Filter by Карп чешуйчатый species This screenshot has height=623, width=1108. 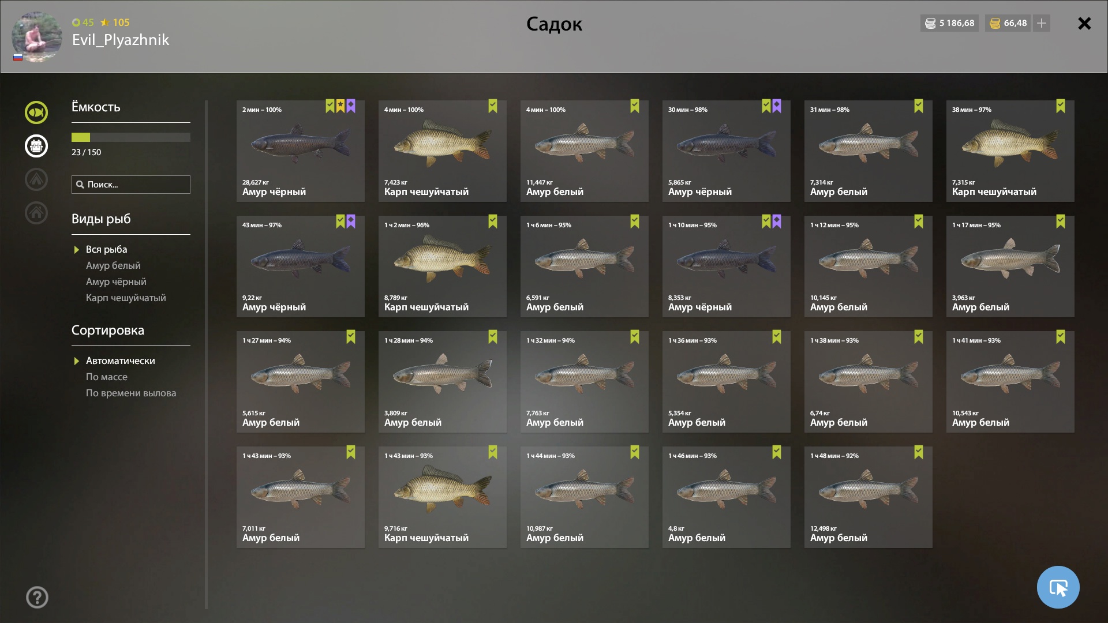coord(126,298)
